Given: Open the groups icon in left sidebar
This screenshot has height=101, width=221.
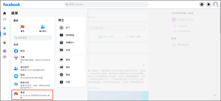Looking at the screenshot, I should pos(5,43).
